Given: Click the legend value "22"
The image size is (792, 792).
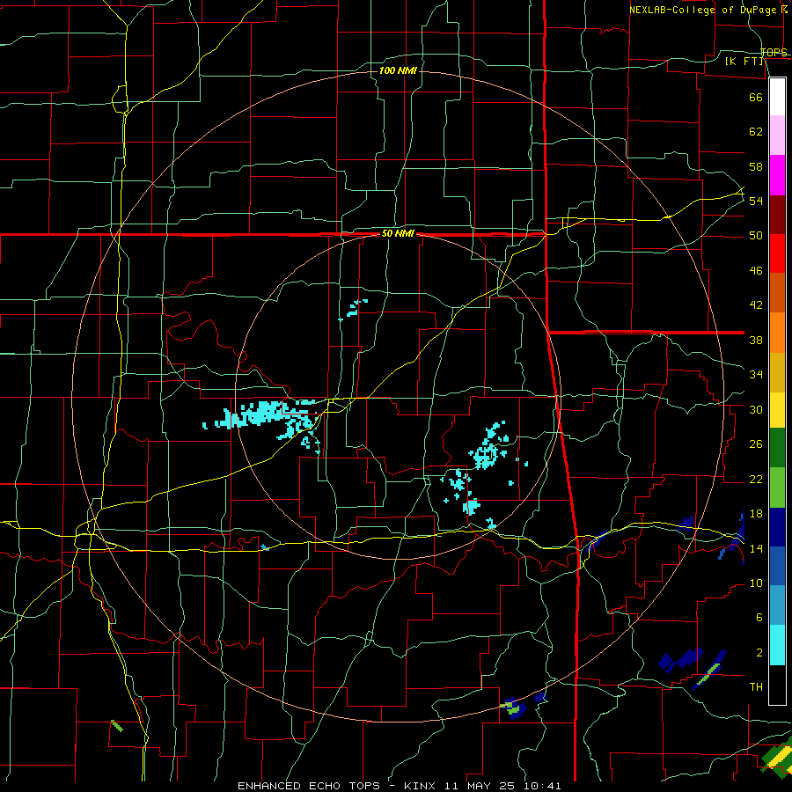Looking at the screenshot, I should coord(756,479).
